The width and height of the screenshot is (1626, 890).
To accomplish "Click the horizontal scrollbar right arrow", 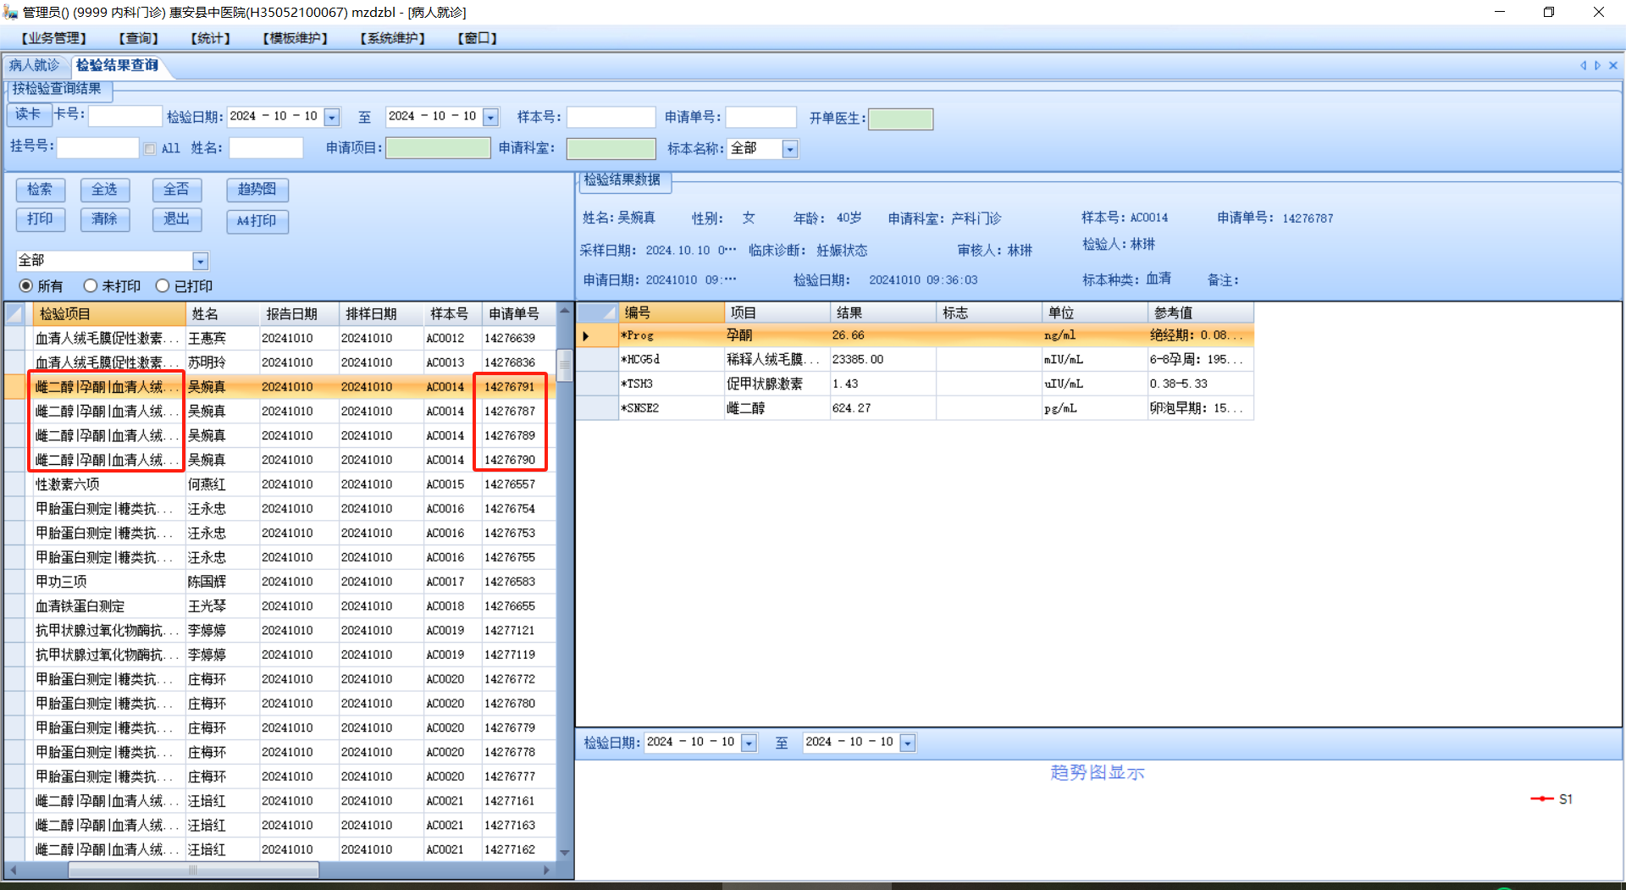I will [x=546, y=870].
